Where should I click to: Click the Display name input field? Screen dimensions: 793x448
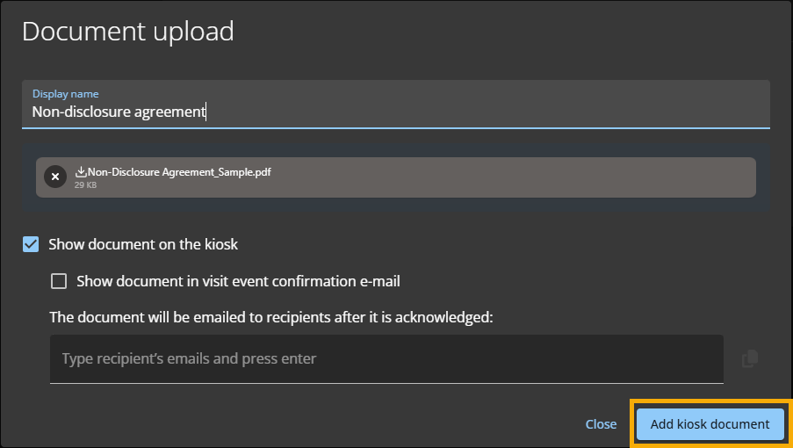395,105
